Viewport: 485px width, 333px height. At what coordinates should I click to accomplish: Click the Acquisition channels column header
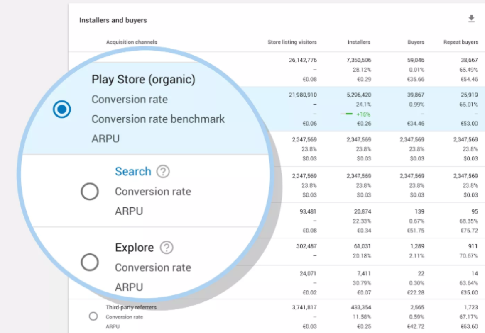click(131, 42)
